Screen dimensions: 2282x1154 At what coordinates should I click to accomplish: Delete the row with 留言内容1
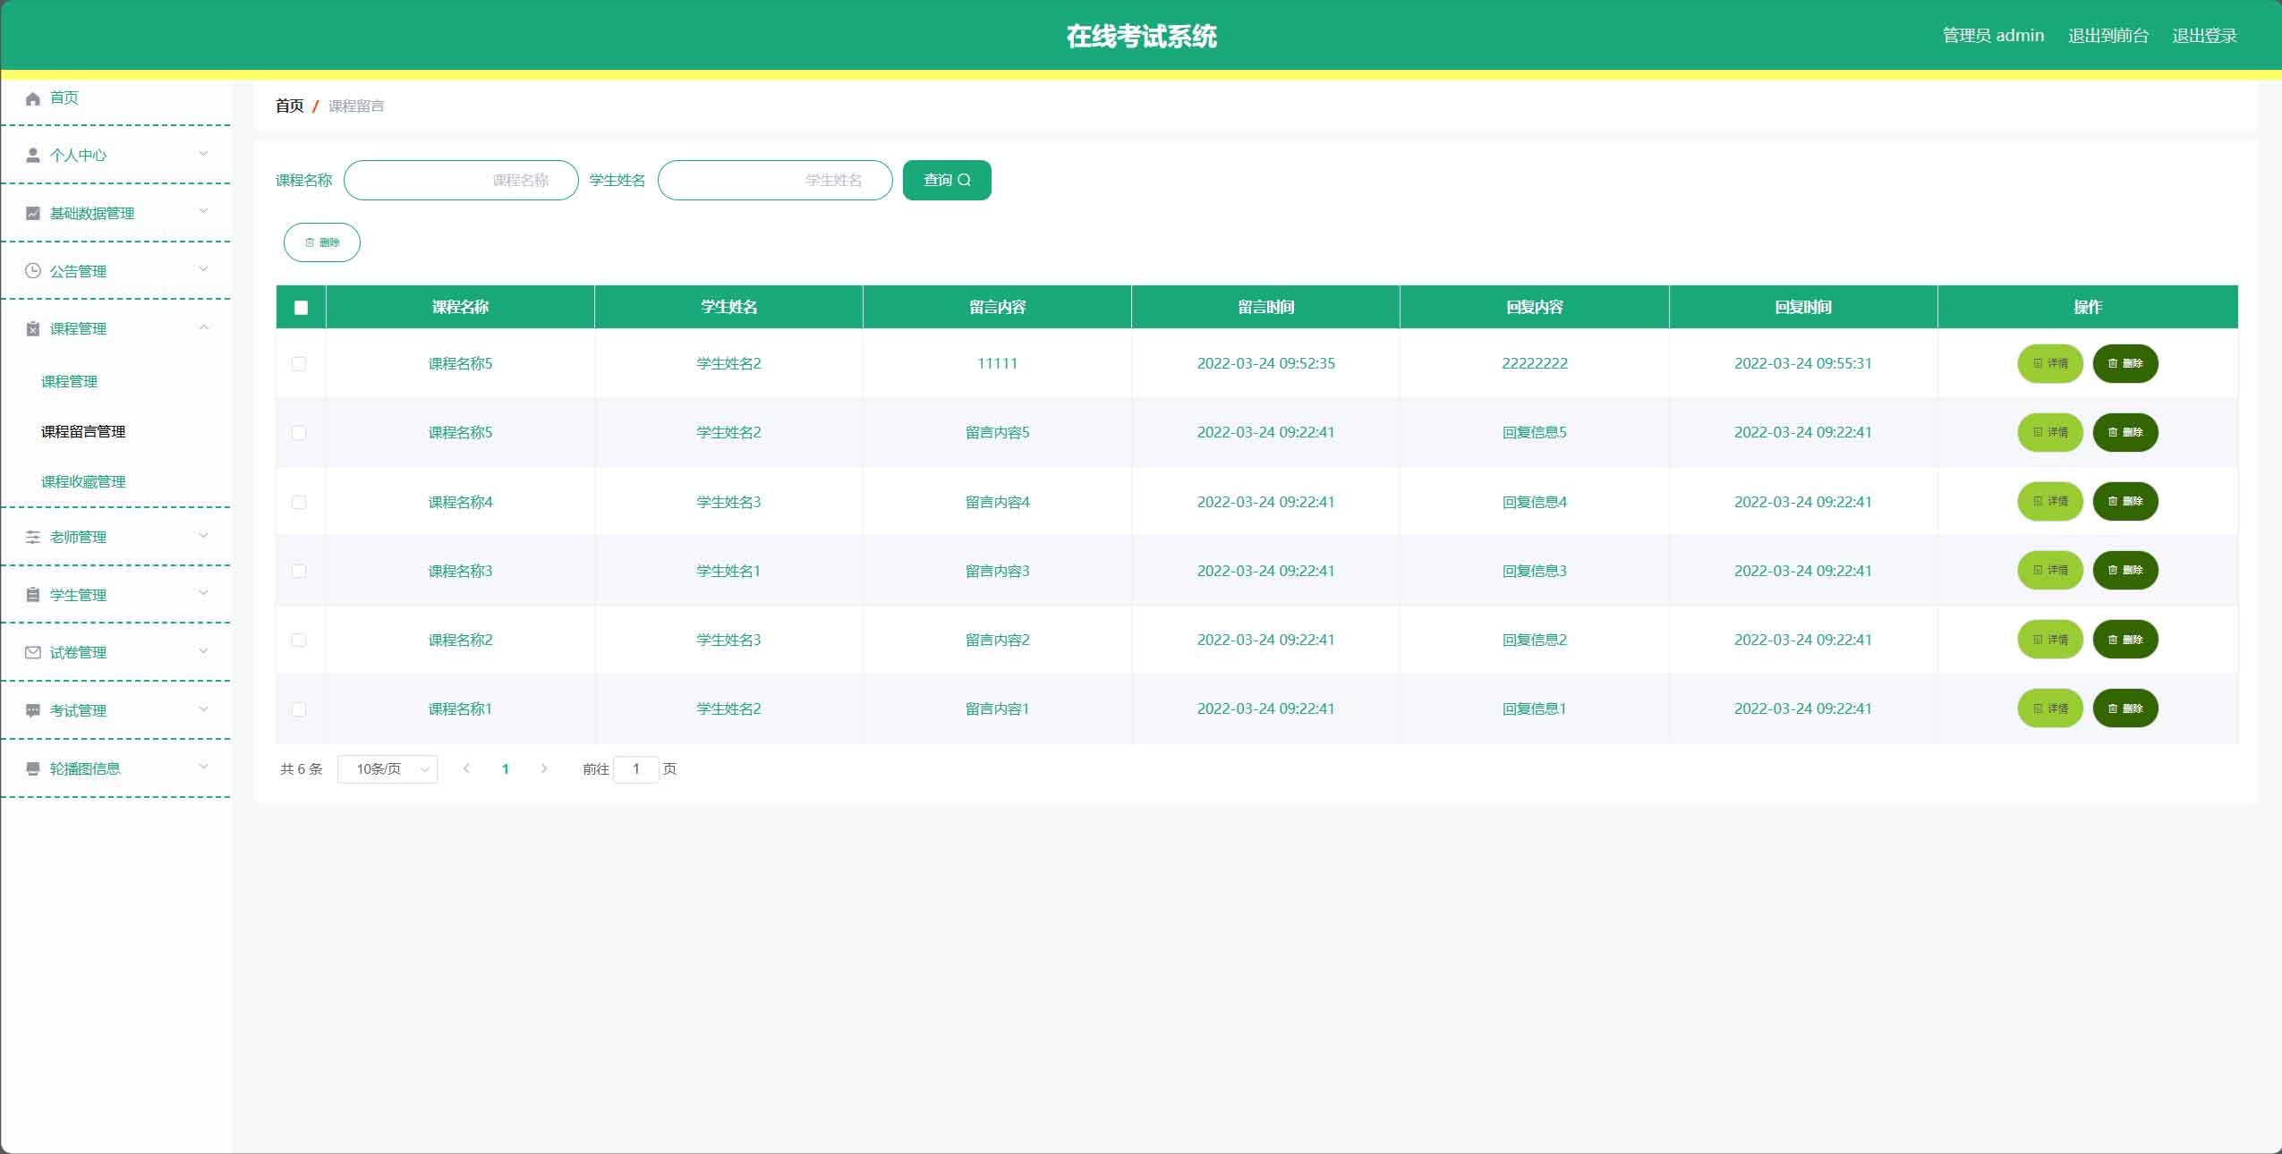coord(2125,708)
